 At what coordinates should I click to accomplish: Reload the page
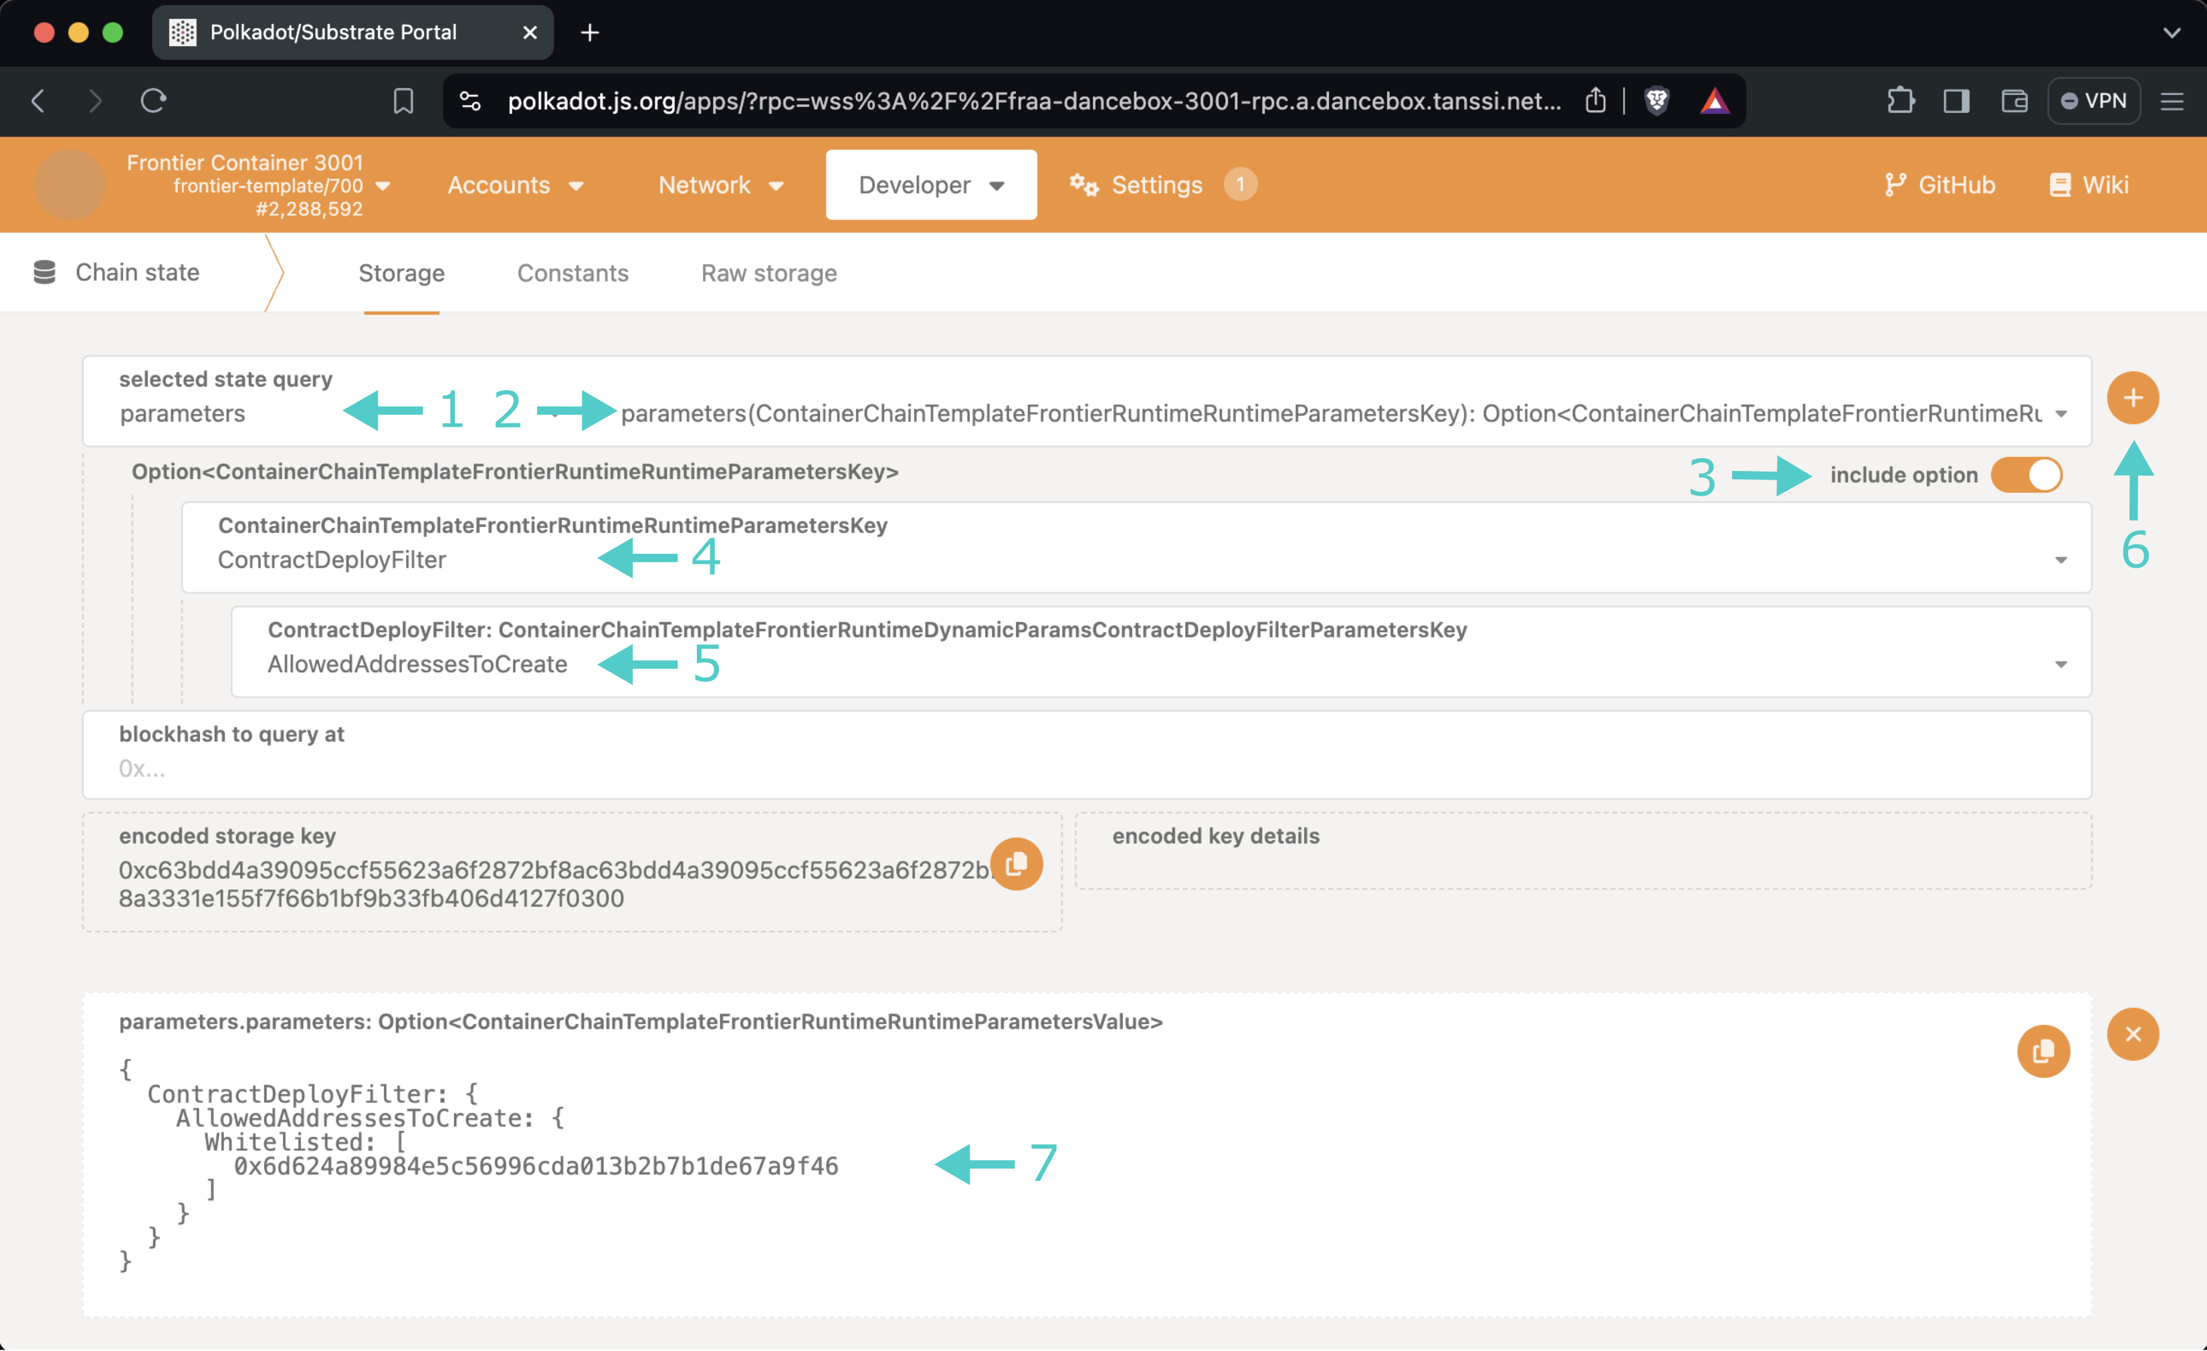tap(153, 100)
